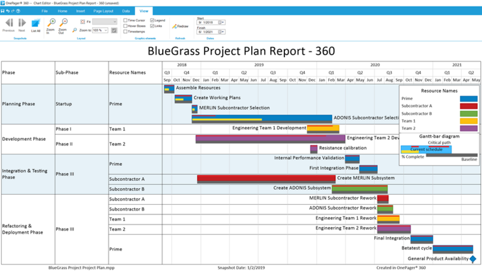Screen dimensions: 482x271
Task: Open the Help question mark icon
Action: tap(18, 11)
